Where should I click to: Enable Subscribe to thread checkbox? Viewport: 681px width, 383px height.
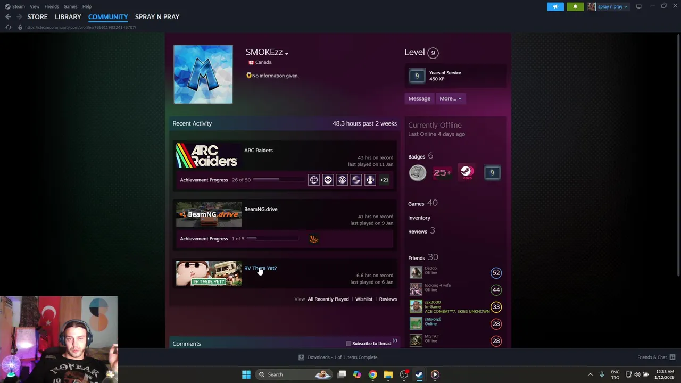click(x=348, y=344)
